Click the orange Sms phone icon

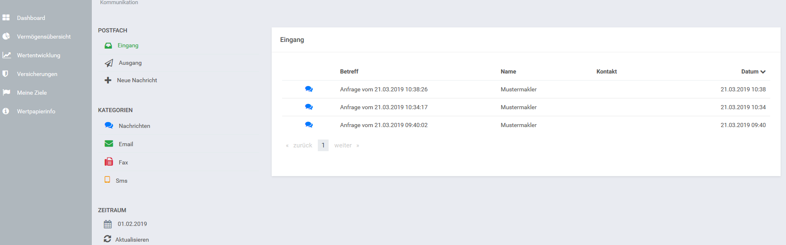tap(107, 180)
